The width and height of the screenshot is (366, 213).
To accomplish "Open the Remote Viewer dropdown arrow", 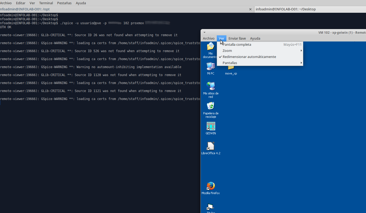I will pyautogui.click(x=204, y=32).
